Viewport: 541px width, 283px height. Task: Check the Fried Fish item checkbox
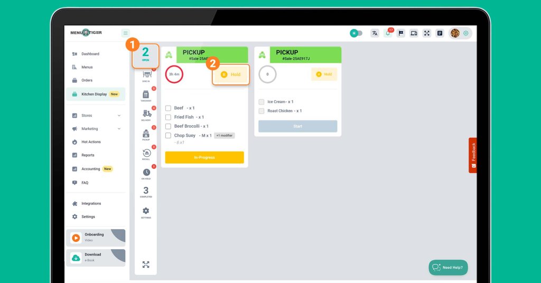169,117
